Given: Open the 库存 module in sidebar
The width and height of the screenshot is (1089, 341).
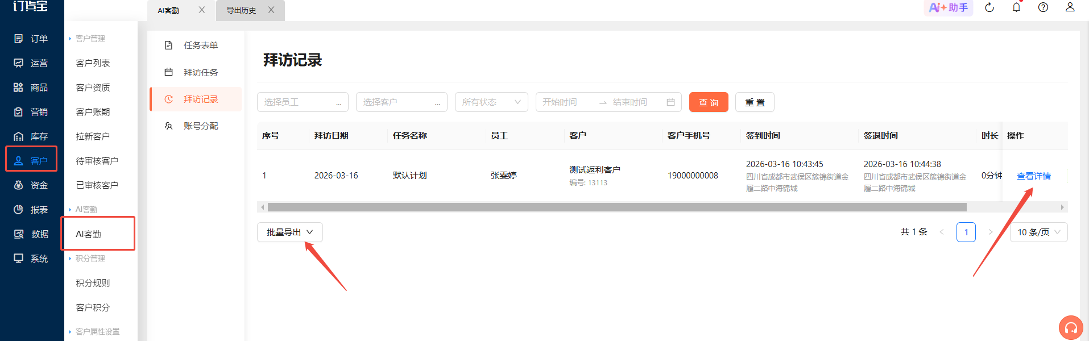Looking at the screenshot, I should pos(31,136).
